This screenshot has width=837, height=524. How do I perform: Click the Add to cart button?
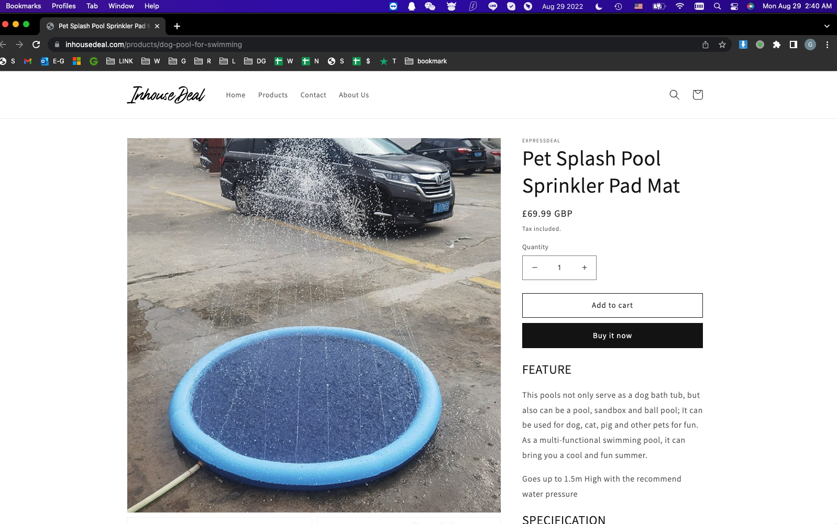tap(612, 305)
